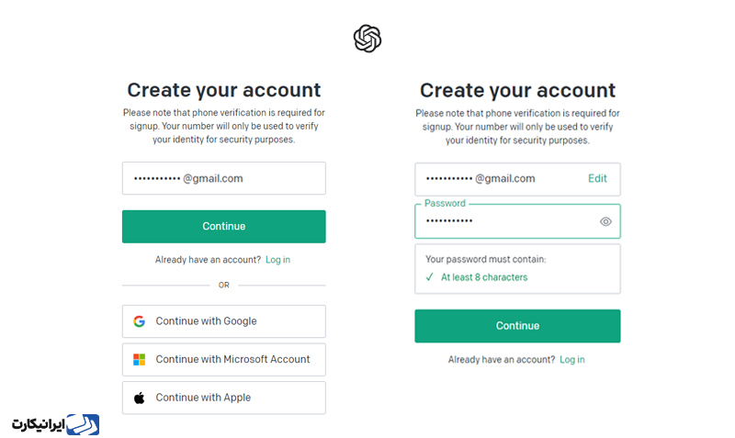Click the 'Your password must contain' text
Viewport: 735px width, 438px height.
tap(485, 260)
